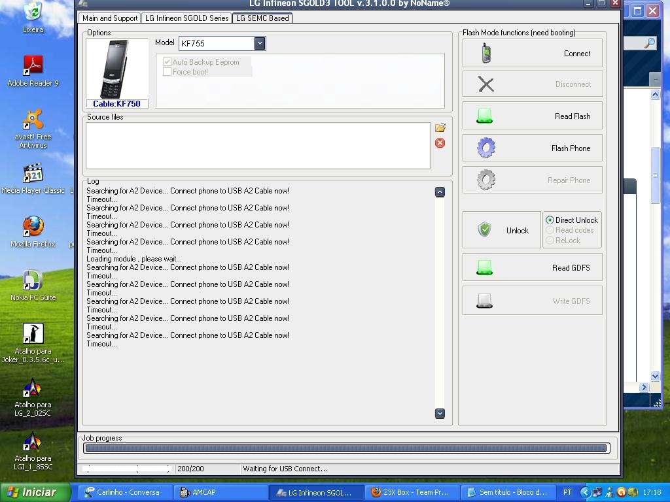Click the 200/200 status bar counter
This screenshot has height=502, width=670.
190,469
